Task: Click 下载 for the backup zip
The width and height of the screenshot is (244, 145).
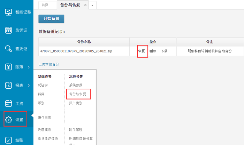Action: 164,51
